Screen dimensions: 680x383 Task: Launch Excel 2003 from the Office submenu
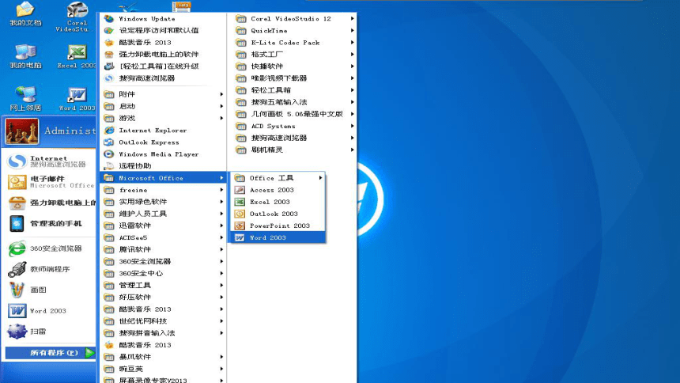278,202
